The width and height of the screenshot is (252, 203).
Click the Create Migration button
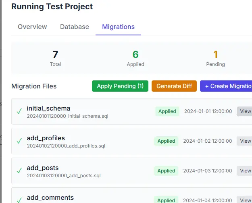pos(226,86)
